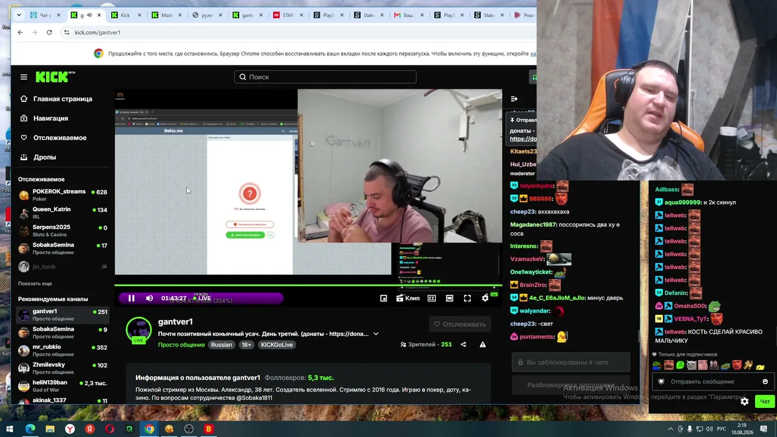
Task: Enter fullscreen video mode
Action: pyautogui.click(x=467, y=298)
